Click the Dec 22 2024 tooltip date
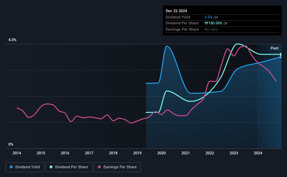The width and height of the screenshot is (287, 177). (176, 11)
